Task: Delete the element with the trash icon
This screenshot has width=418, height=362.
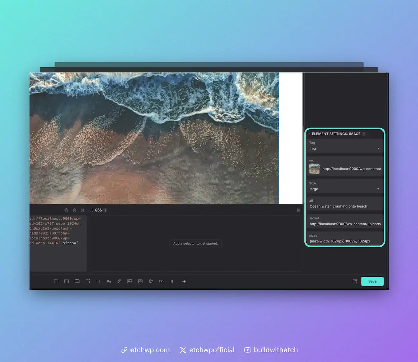Action: pyautogui.click(x=74, y=210)
